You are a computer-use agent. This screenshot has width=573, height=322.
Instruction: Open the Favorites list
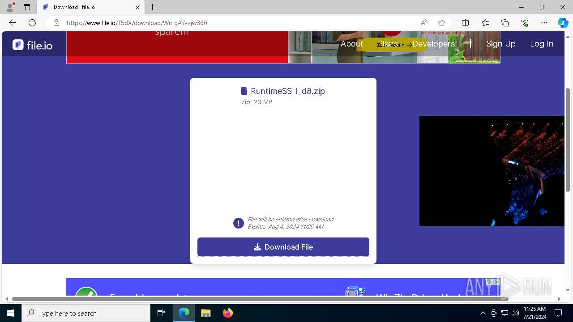tap(485, 23)
